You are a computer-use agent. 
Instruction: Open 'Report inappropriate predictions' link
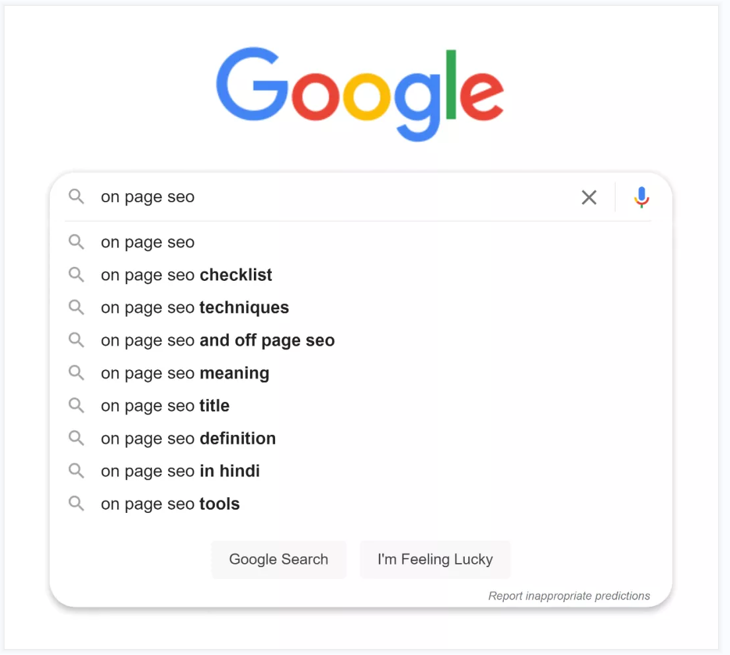[x=569, y=596]
